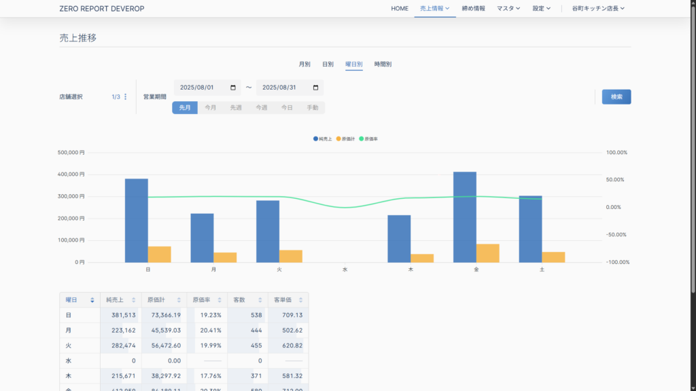Open the start date calendar picker icon
This screenshot has height=391, width=696.
tap(233, 88)
